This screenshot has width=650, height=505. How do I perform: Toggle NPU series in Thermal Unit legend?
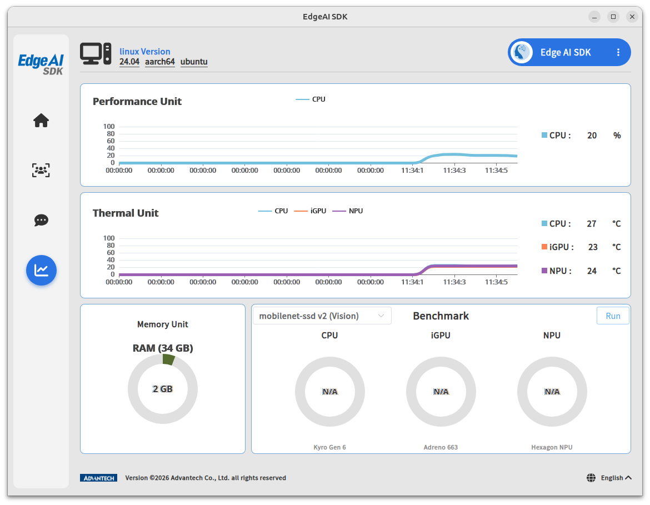(348, 211)
